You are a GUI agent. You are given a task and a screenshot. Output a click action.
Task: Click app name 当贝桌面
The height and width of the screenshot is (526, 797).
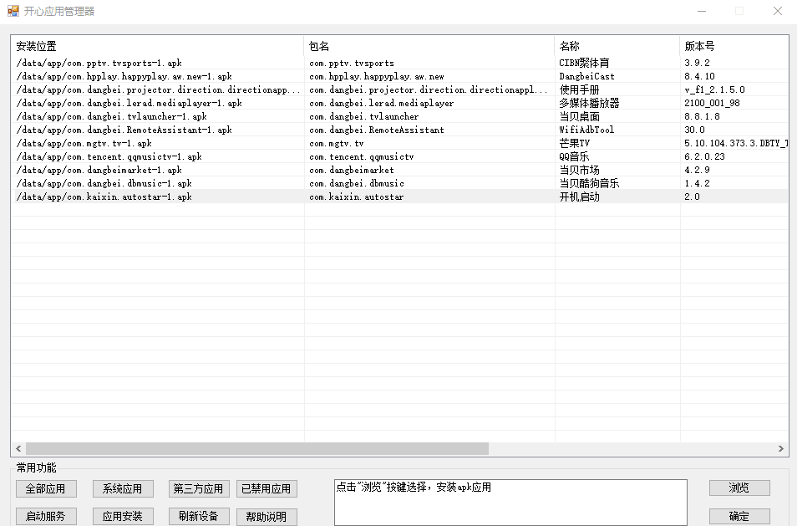580,116
